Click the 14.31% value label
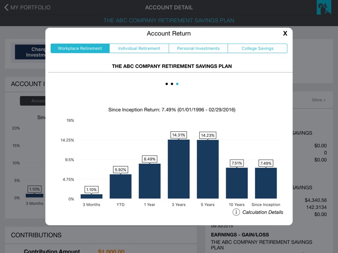338x253 pixels. coord(179,135)
